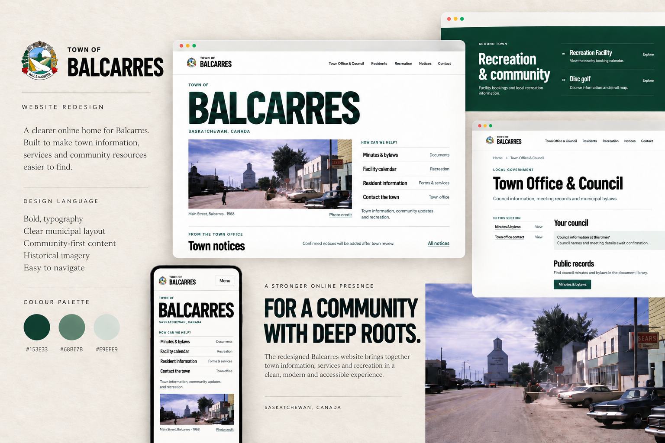Viewport: 665px width, 443px height.
Task: Open Contact the town row in main window
Action: (x=406, y=197)
